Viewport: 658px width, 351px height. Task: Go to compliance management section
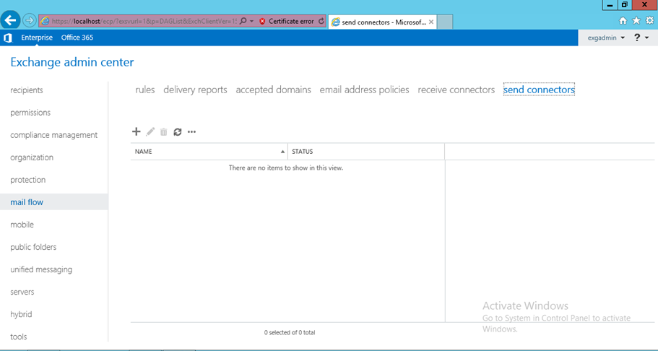pos(53,135)
